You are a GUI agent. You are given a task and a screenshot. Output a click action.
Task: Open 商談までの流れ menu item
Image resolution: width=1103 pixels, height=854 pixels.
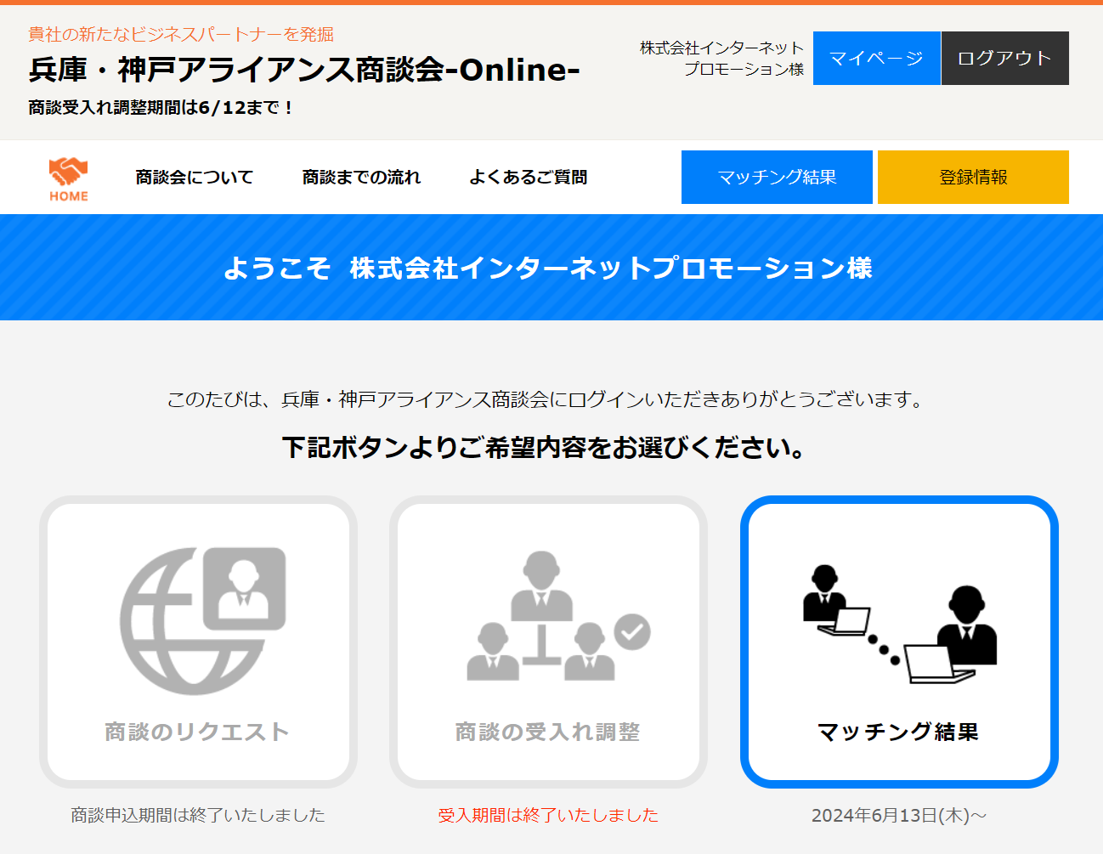click(x=362, y=177)
